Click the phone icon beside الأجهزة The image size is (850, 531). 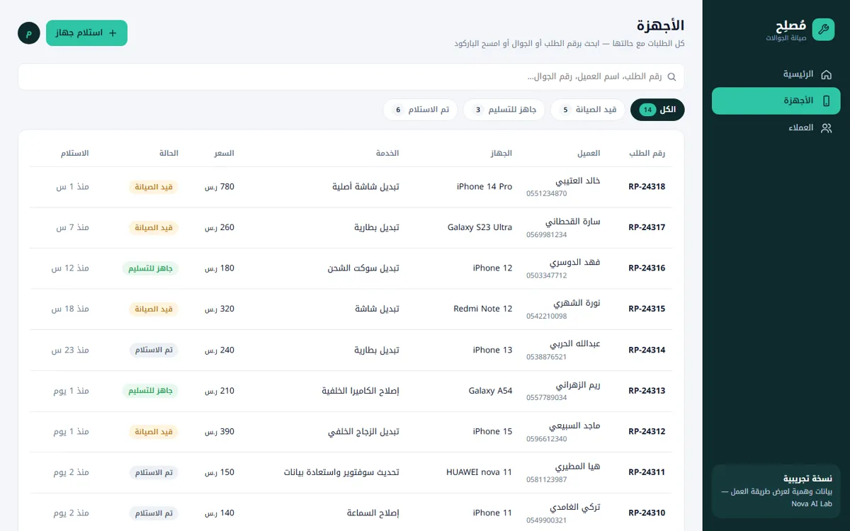pyautogui.click(x=826, y=101)
